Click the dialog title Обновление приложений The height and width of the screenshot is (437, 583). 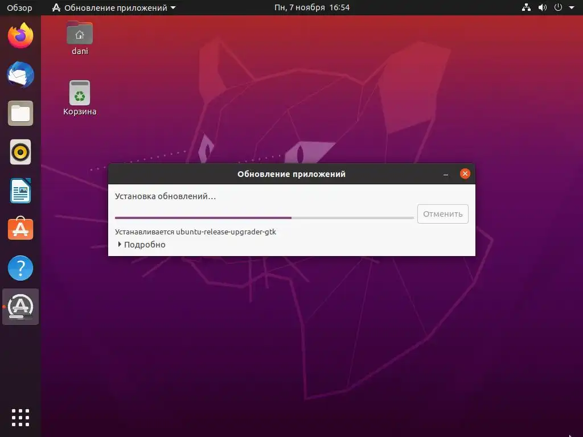[291, 174]
